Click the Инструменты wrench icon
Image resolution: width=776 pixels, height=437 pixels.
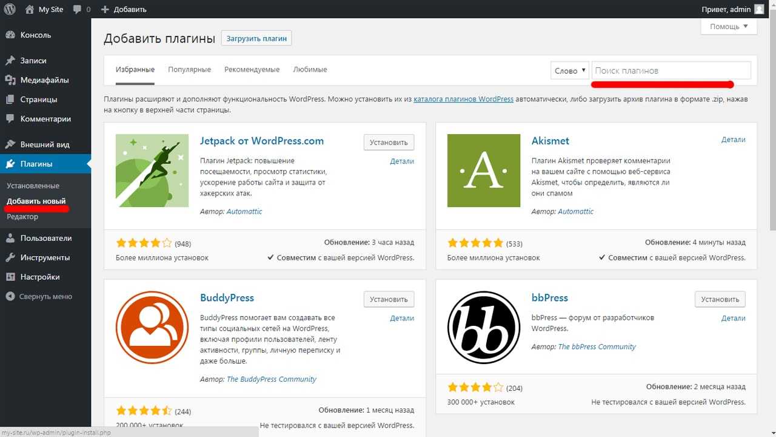click(10, 257)
